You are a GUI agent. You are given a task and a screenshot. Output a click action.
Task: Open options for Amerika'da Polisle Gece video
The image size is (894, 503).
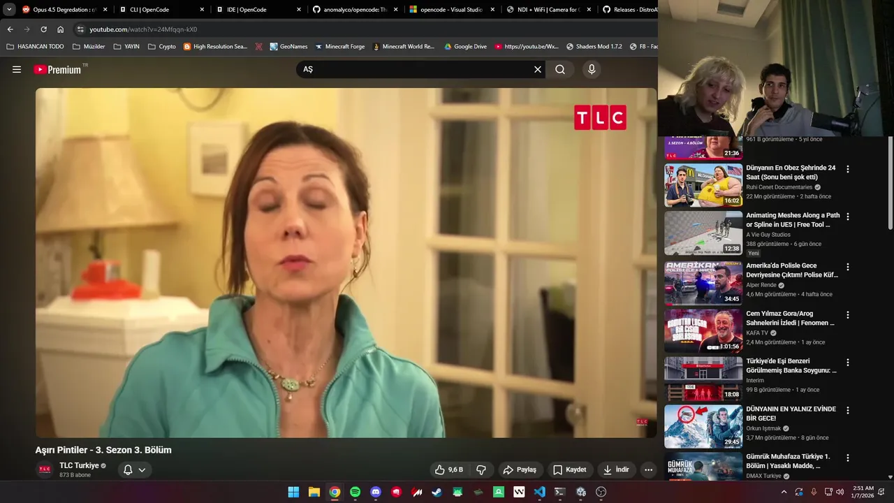[x=848, y=267]
